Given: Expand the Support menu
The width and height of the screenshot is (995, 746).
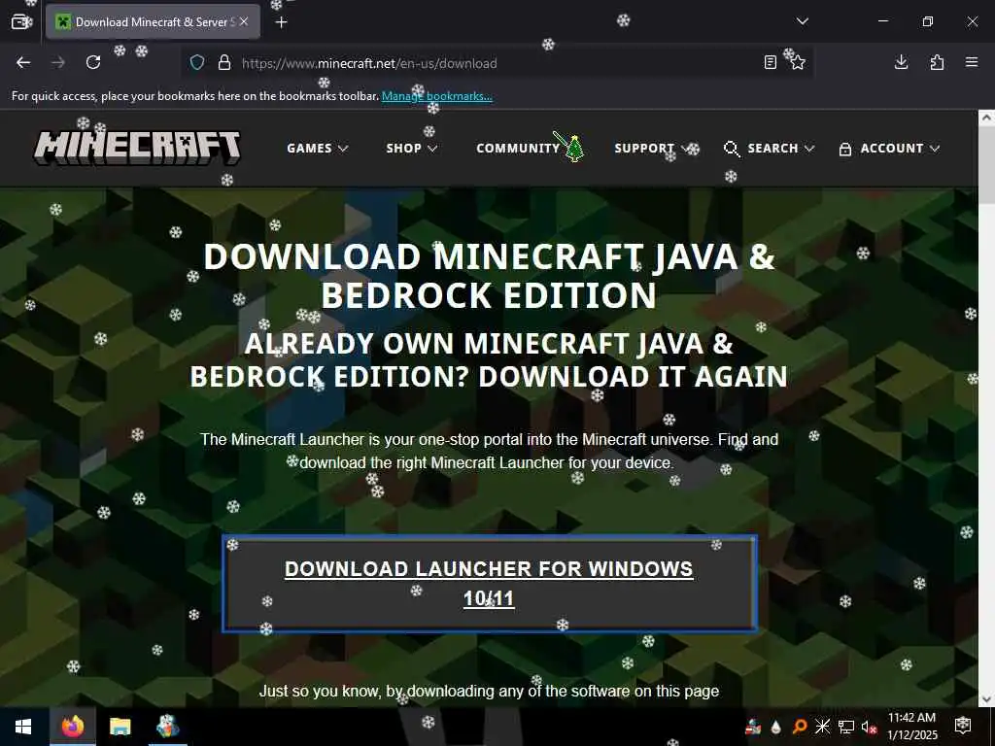Looking at the screenshot, I should point(651,149).
